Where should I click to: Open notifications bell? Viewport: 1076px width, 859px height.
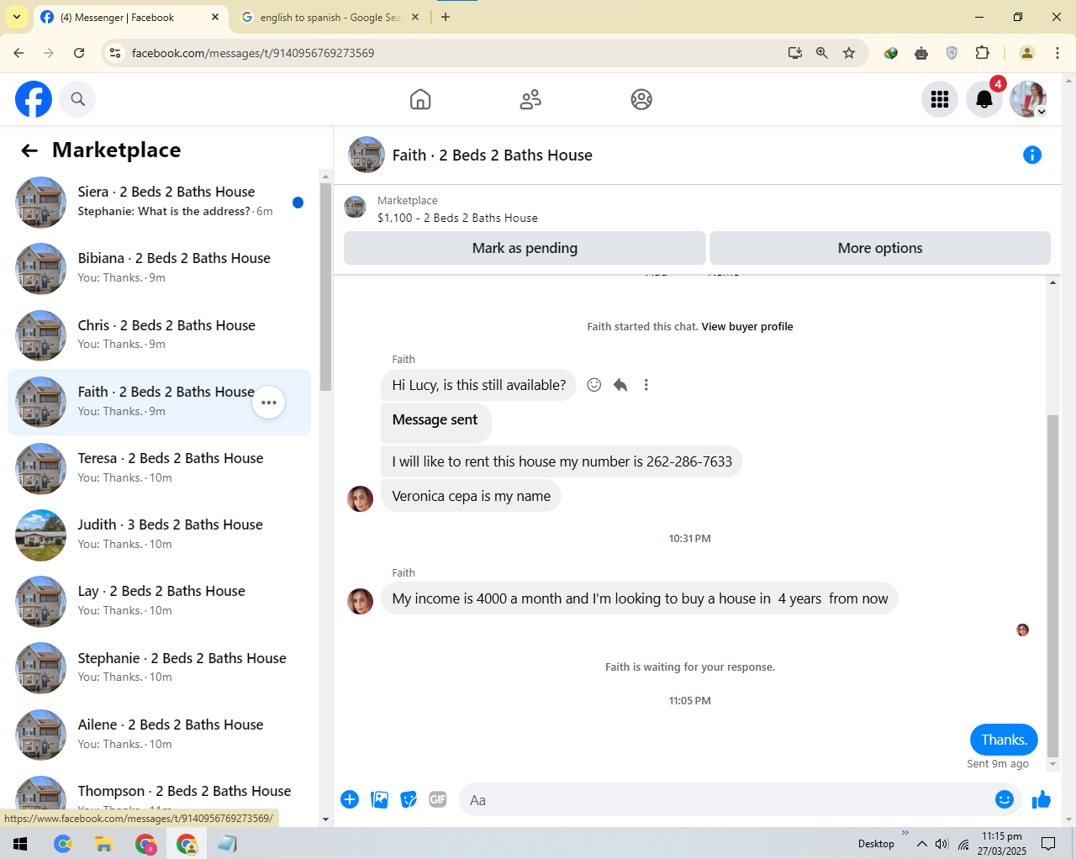click(984, 99)
